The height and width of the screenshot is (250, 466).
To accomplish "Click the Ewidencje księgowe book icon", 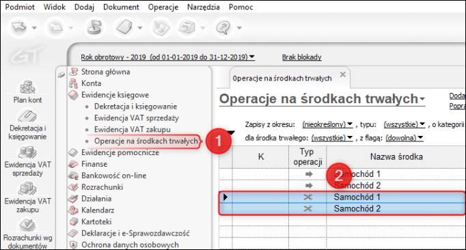I will (x=73, y=95).
